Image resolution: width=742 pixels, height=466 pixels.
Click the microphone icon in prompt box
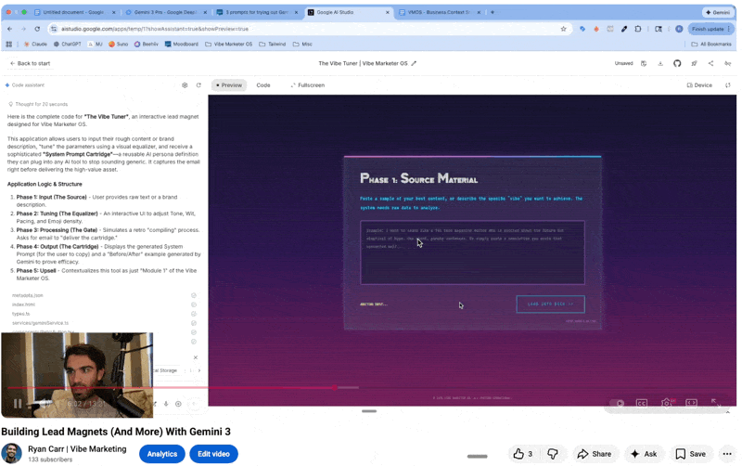(x=166, y=404)
